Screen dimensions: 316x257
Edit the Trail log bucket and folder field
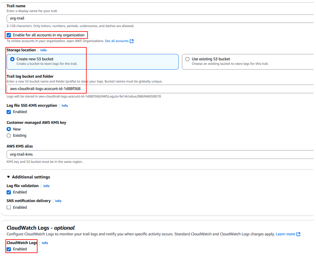tap(160, 89)
